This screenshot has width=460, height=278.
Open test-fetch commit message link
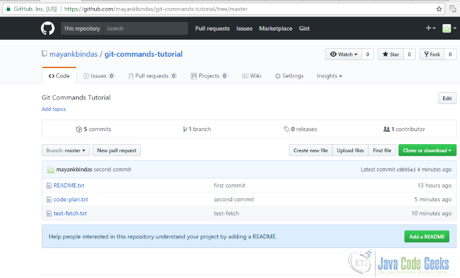pyautogui.click(x=227, y=213)
